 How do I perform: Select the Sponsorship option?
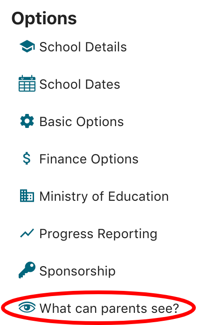pos(67,270)
